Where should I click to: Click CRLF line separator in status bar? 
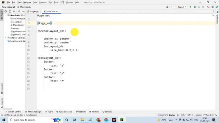(x=183, y=115)
